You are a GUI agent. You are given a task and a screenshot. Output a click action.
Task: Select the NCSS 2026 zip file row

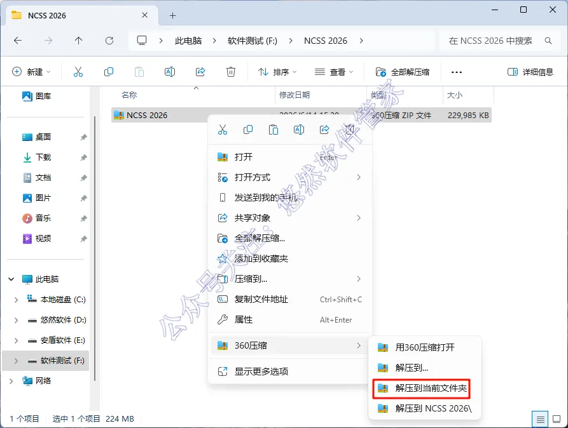click(301, 115)
